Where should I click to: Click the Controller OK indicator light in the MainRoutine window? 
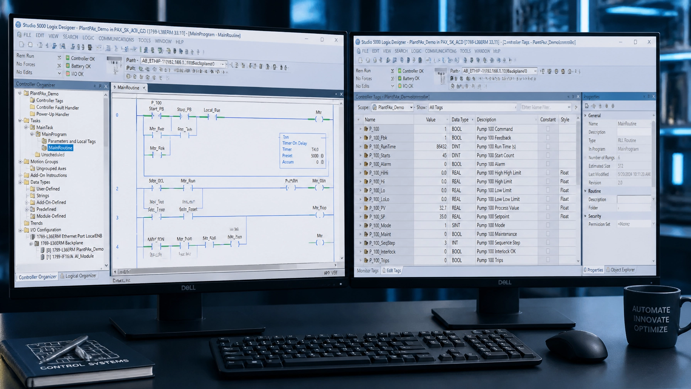(x=68, y=58)
